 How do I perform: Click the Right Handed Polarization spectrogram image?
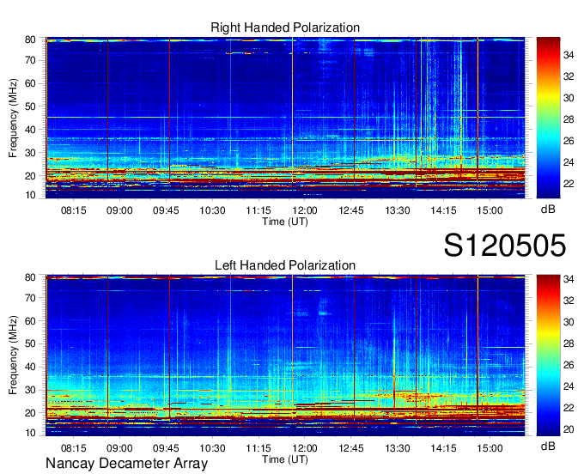click(x=285, y=118)
